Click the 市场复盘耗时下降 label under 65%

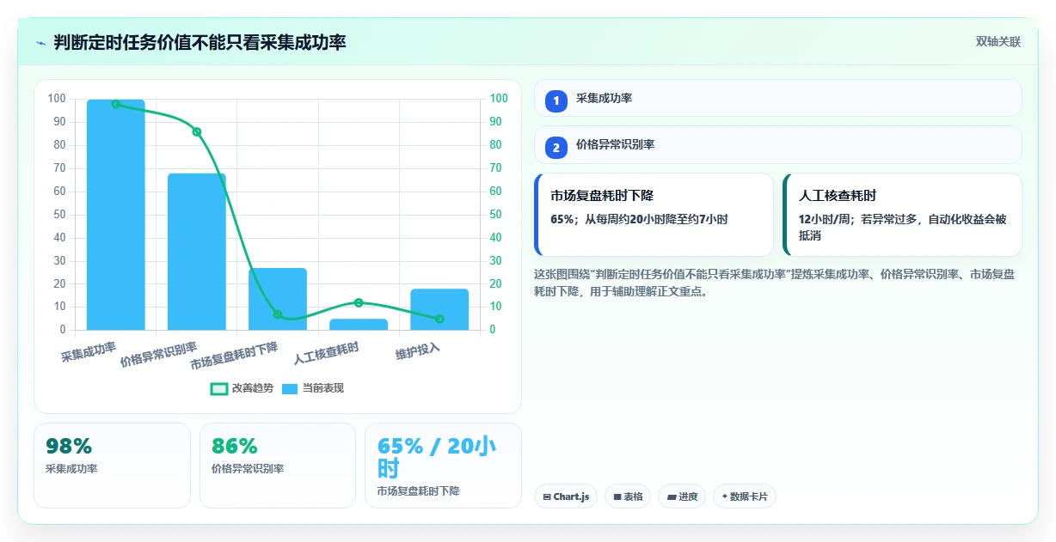[418, 491]
